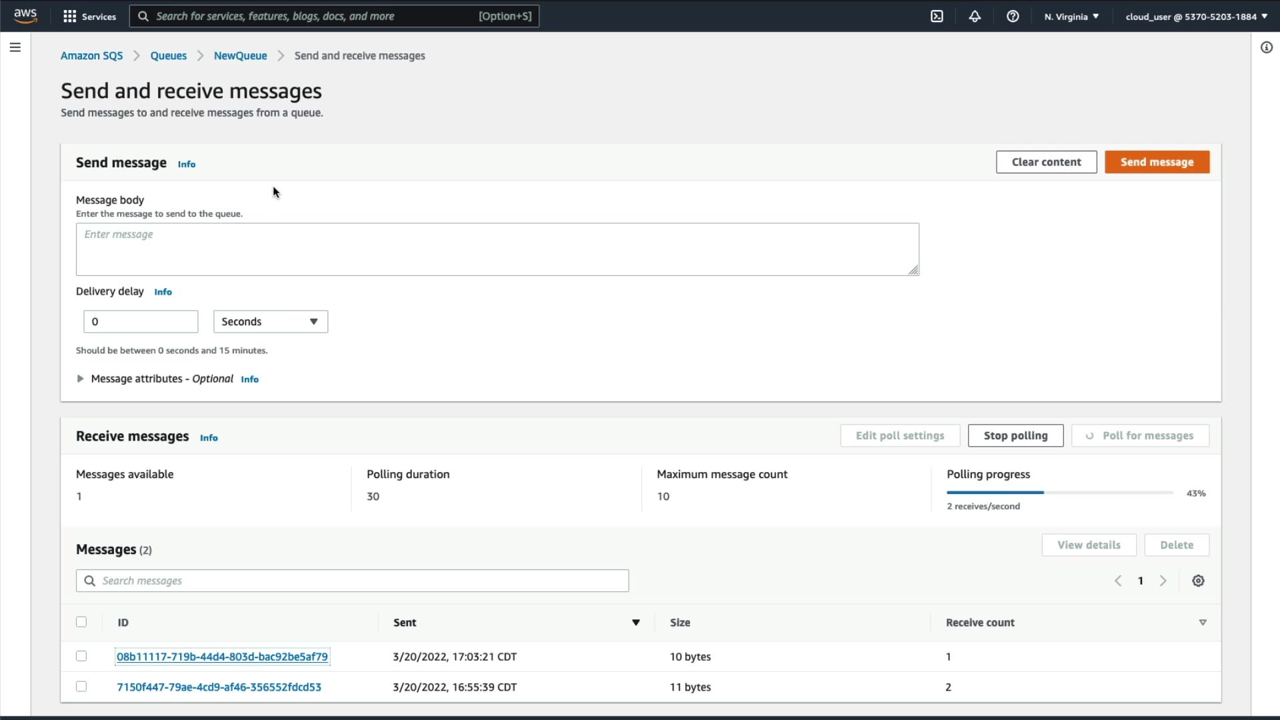Viewport: 1280px width, 720px height.
Task: Open messages table preferences gear icon
Action: pos(1198,581)
